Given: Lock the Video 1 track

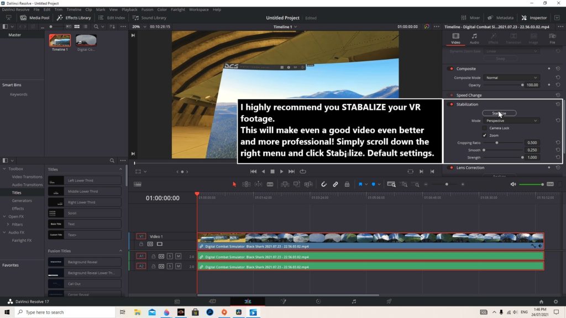Looking at the screenshot, I should 141,244.
